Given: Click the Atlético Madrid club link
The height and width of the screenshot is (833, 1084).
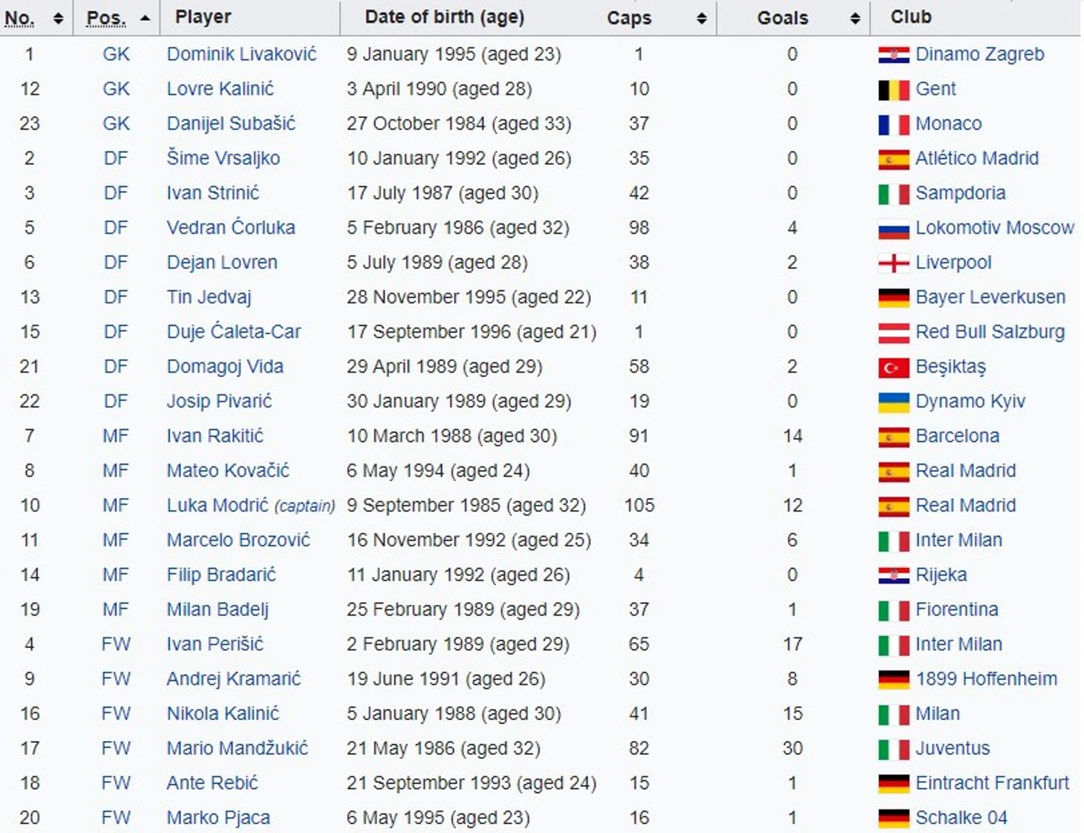Looking at the screenshot, I should [976, 158].
